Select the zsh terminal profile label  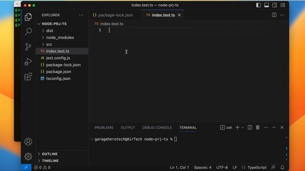pyautogui.click(x=226, y=127)
